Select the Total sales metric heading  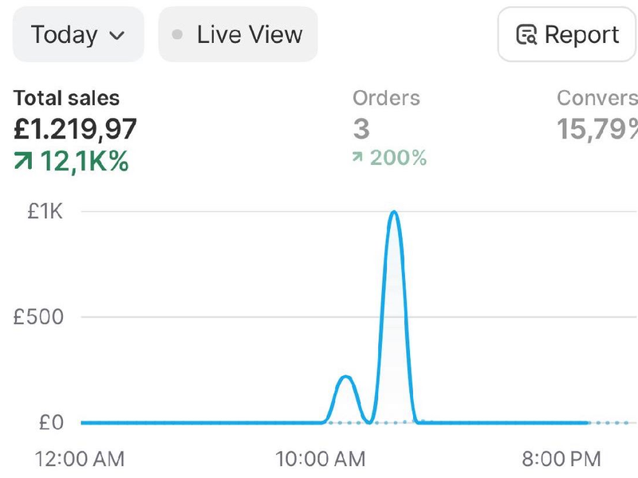(x=66, y=99)
